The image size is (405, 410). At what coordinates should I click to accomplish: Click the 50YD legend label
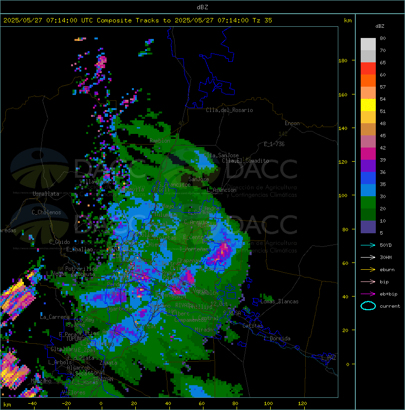point(386,245)
